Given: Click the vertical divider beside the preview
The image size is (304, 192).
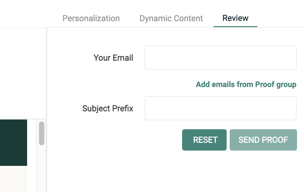Looking at the screenshot, I should click(x=47, y=99).
